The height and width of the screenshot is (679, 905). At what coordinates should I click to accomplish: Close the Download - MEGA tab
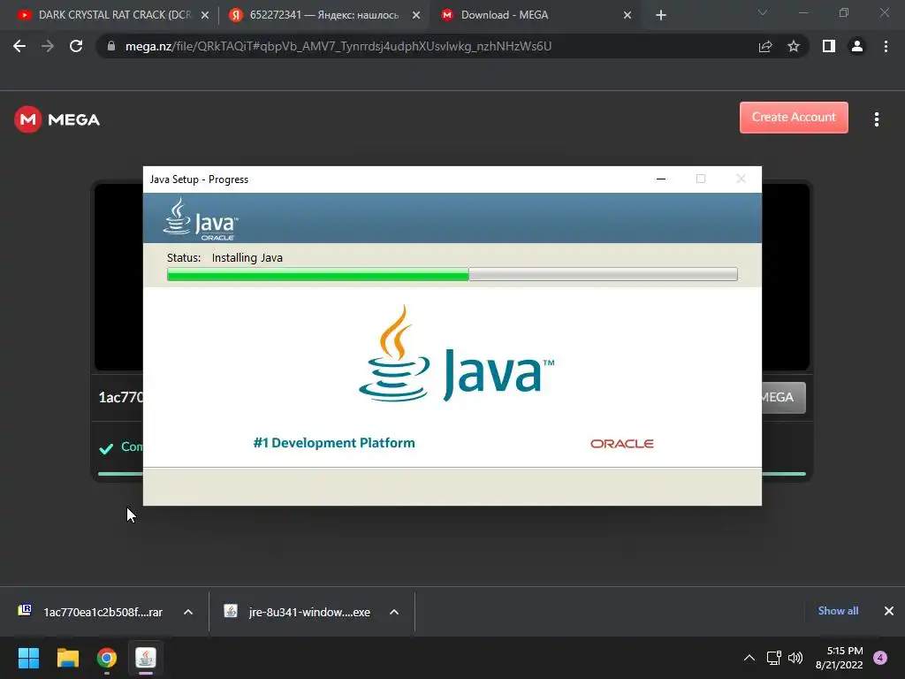pos(627,15)
